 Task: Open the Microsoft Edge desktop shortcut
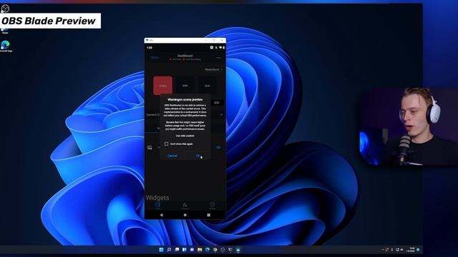click(5, 46)
